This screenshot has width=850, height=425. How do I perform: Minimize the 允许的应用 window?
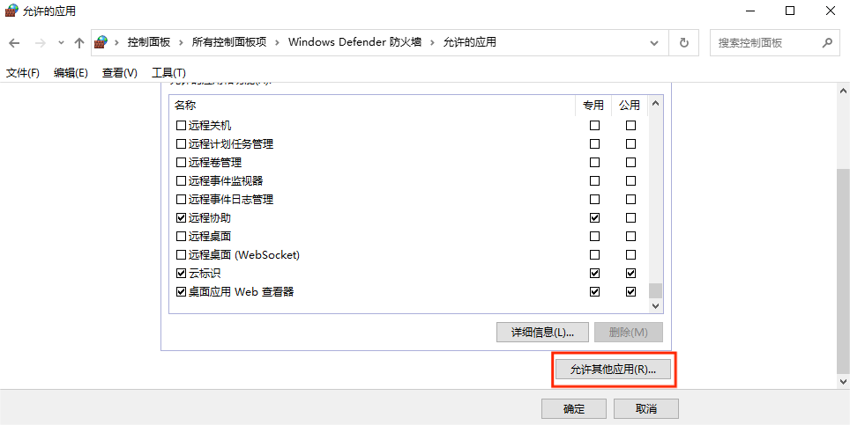pos(750,11)
